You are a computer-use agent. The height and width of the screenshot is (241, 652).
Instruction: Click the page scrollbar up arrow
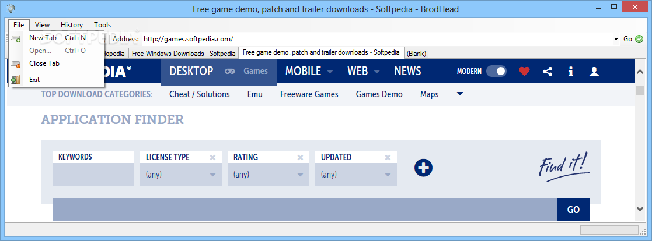[640, 72]
